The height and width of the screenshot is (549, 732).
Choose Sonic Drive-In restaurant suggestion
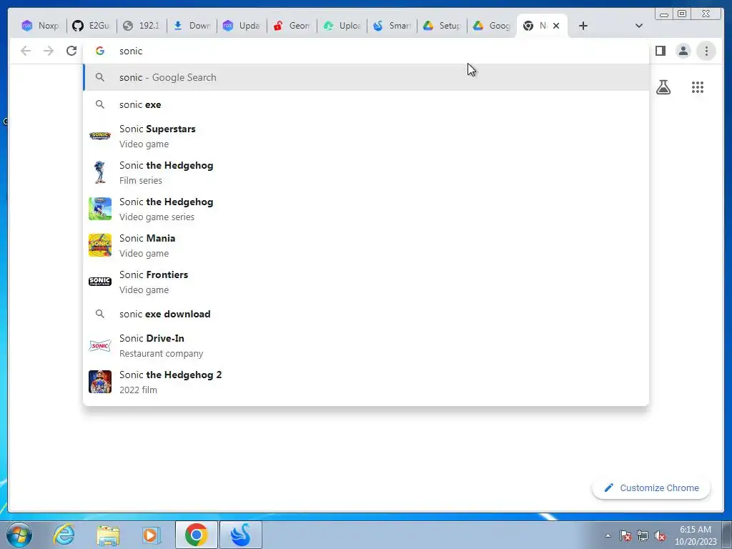click(x=366, y=345)
